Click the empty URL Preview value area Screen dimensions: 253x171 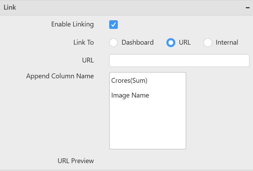click(x=171, y=160)
